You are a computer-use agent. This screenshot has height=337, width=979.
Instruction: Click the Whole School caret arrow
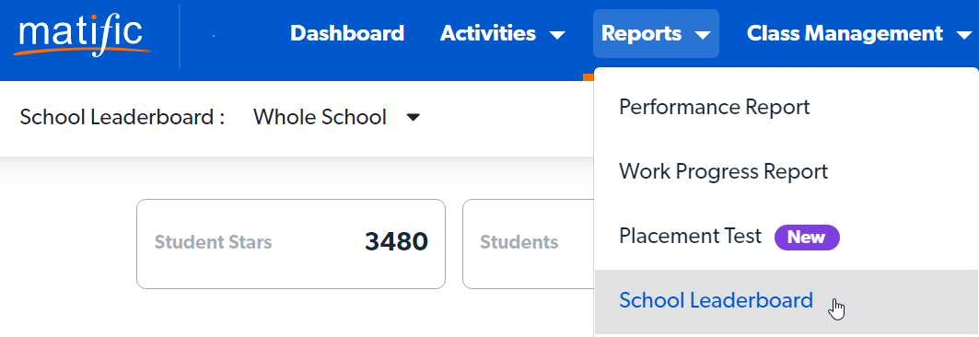pos(413,117)
